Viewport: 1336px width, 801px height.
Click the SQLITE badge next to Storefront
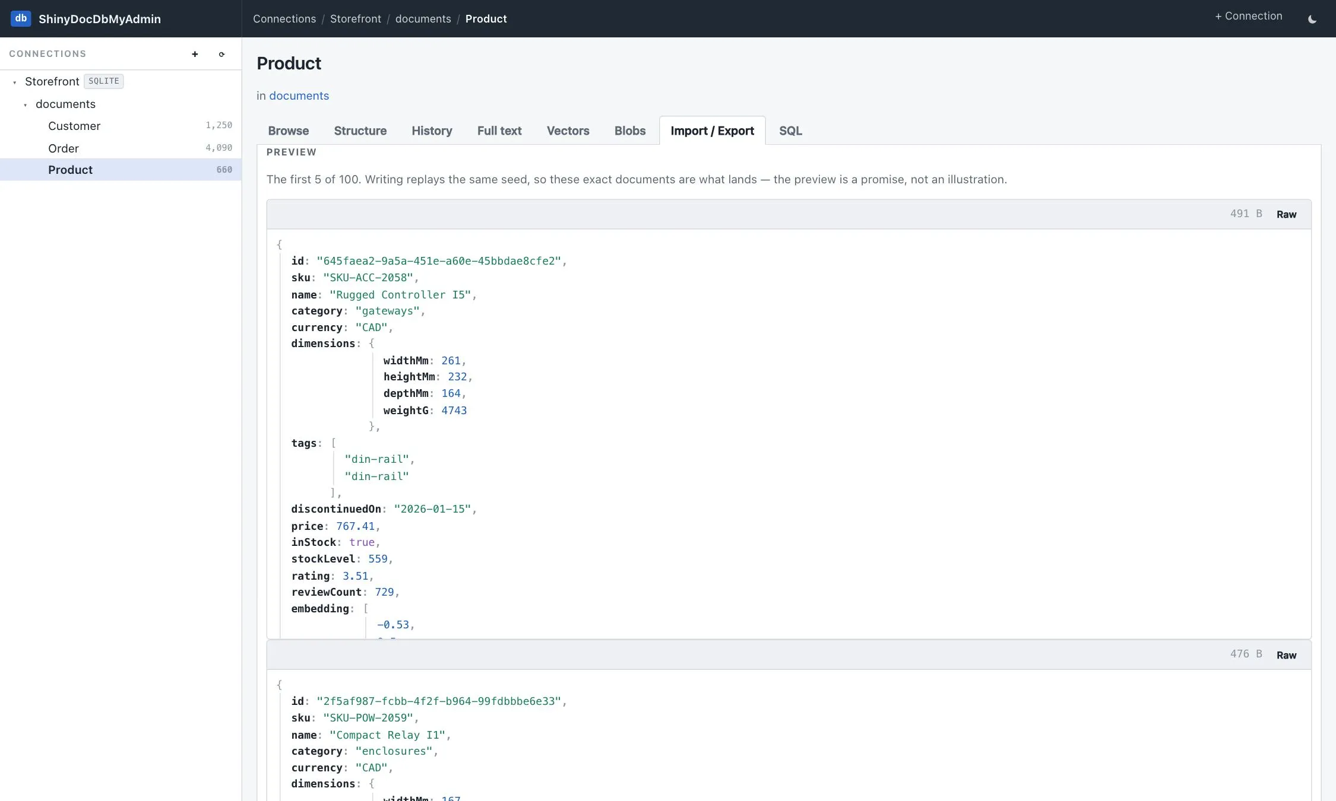click(x=104, y=81)
